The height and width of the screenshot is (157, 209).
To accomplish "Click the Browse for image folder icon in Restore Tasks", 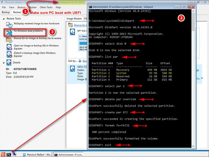I will tap(9, 39).
